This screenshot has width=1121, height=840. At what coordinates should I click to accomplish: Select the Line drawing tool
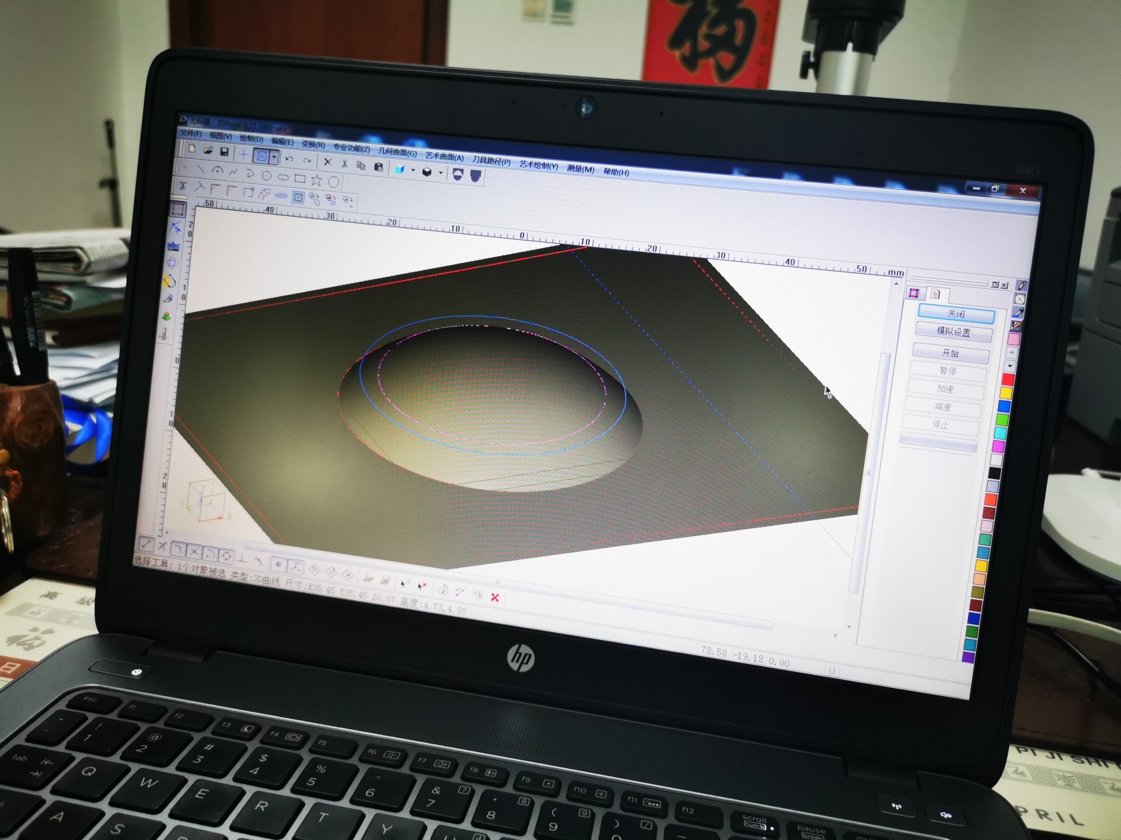[x=201, y=169]
